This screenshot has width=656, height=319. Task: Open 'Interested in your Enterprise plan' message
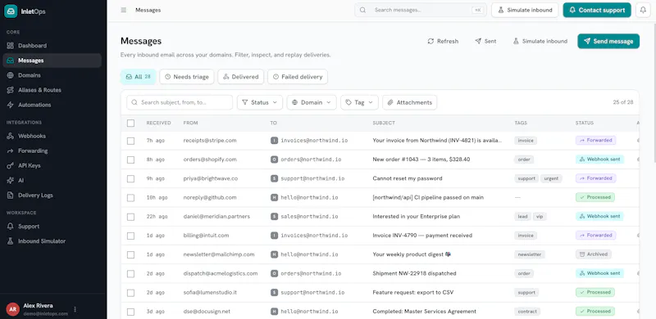(x=416, y=216)
